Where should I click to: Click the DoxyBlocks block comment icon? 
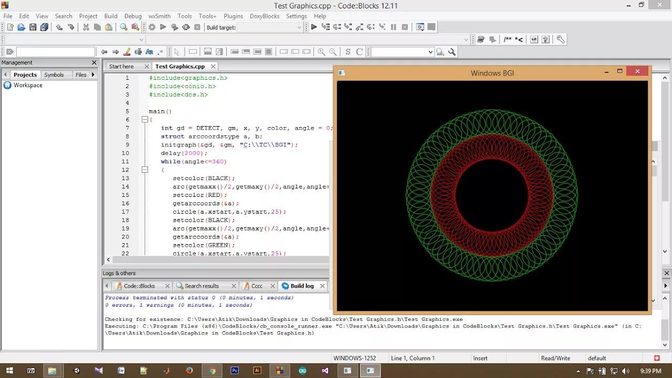click(x=508, y=39)
